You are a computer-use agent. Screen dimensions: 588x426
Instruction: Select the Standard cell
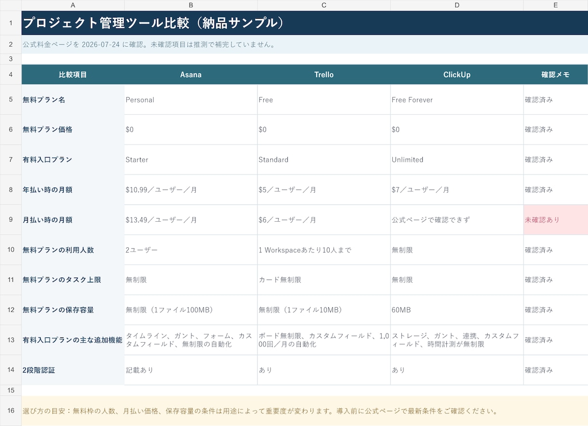[324, 160]
